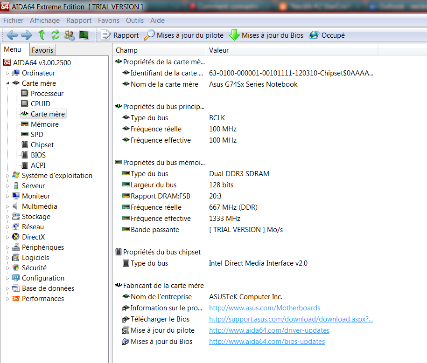Expand the Stockage tree node
Image resolution: width=427 pixels, height=363 pixels.
[7, 217]
